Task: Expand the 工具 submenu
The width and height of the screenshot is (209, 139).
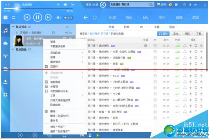Action: [65, 96]
